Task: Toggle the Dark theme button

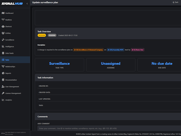Action: [176, 2]
